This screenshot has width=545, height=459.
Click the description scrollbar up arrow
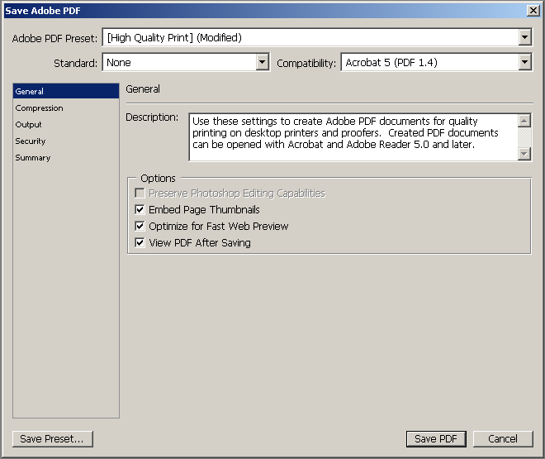pos(524,121)
